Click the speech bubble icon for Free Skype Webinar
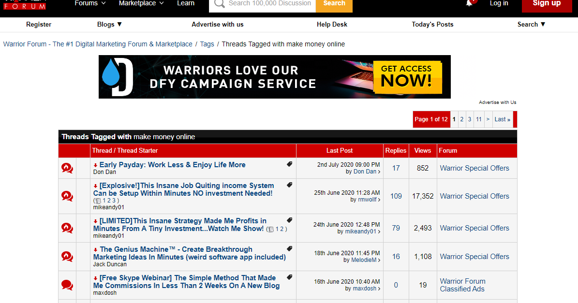 pos(67,285)
